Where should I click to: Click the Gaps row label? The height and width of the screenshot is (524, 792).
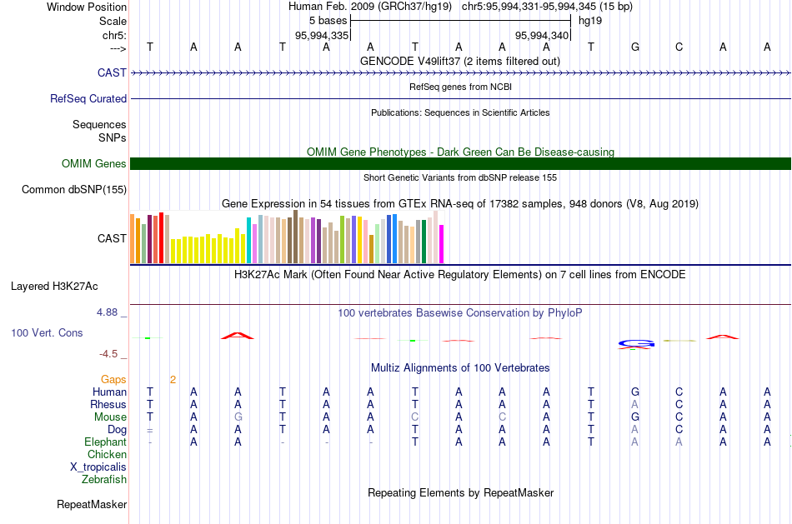click(113, 380)
